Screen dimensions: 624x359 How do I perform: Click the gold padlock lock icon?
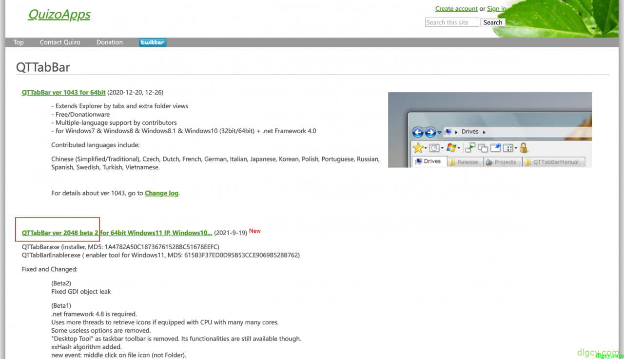pyautogui.click(x=524, y=148)
